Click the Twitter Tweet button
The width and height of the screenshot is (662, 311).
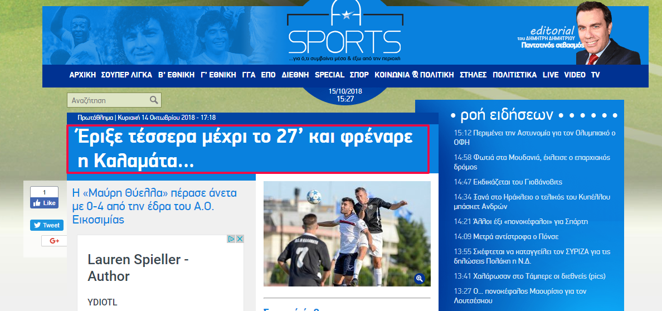tap(46, 225)
